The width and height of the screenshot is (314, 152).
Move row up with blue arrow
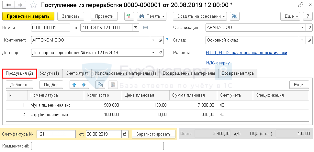click(74, 85)
